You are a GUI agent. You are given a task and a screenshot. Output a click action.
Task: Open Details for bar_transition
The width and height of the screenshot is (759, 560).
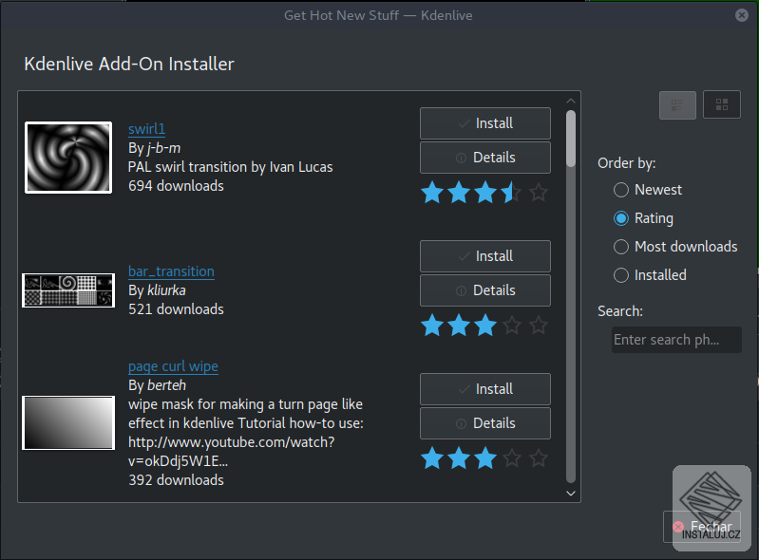(x=485, y=290)
